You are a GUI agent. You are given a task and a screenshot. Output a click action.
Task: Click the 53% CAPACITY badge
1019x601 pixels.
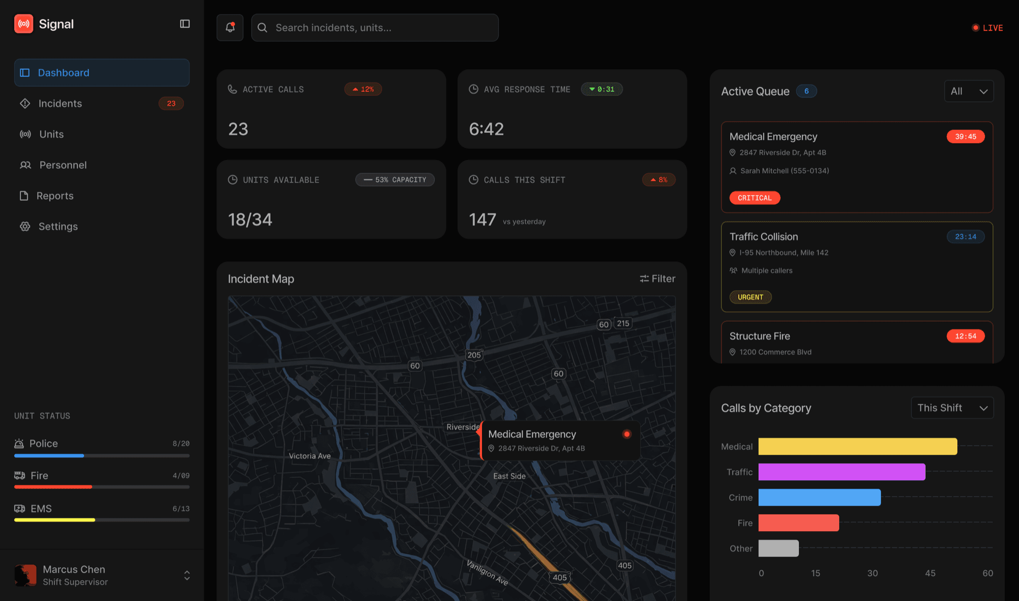[395, 180]
